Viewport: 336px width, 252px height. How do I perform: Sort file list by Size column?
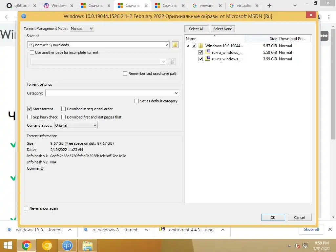click(x=262, y=39)
